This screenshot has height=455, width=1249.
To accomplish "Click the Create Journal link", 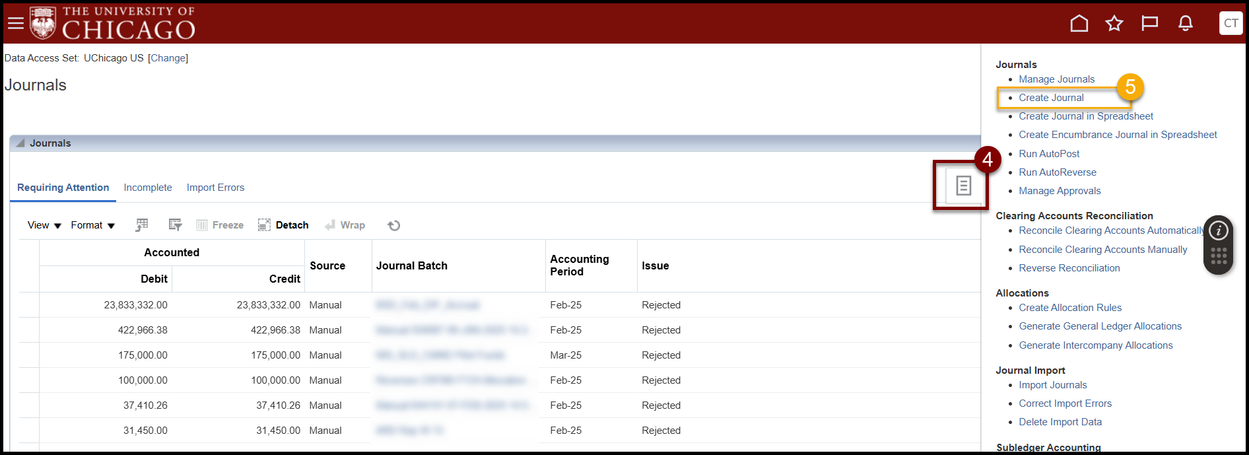I will tap(1051, 98).
